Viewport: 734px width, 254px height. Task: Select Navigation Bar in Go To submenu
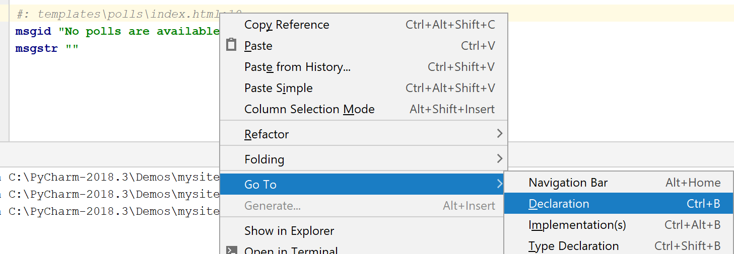(x=568, y=183)
